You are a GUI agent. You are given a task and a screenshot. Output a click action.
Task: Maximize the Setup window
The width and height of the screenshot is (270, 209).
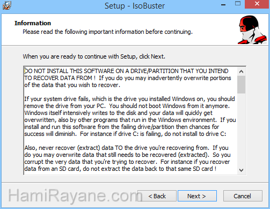[x=238, y=4]
